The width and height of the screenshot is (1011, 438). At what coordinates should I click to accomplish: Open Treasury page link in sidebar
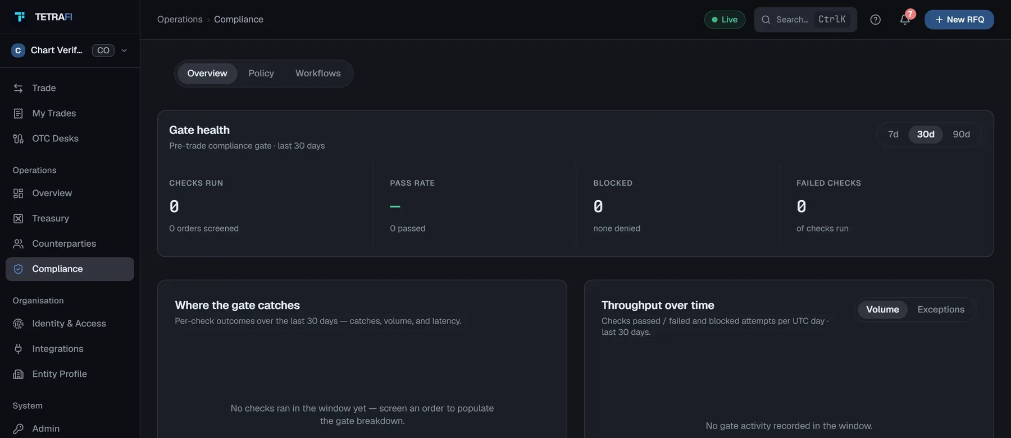(70, 219)
